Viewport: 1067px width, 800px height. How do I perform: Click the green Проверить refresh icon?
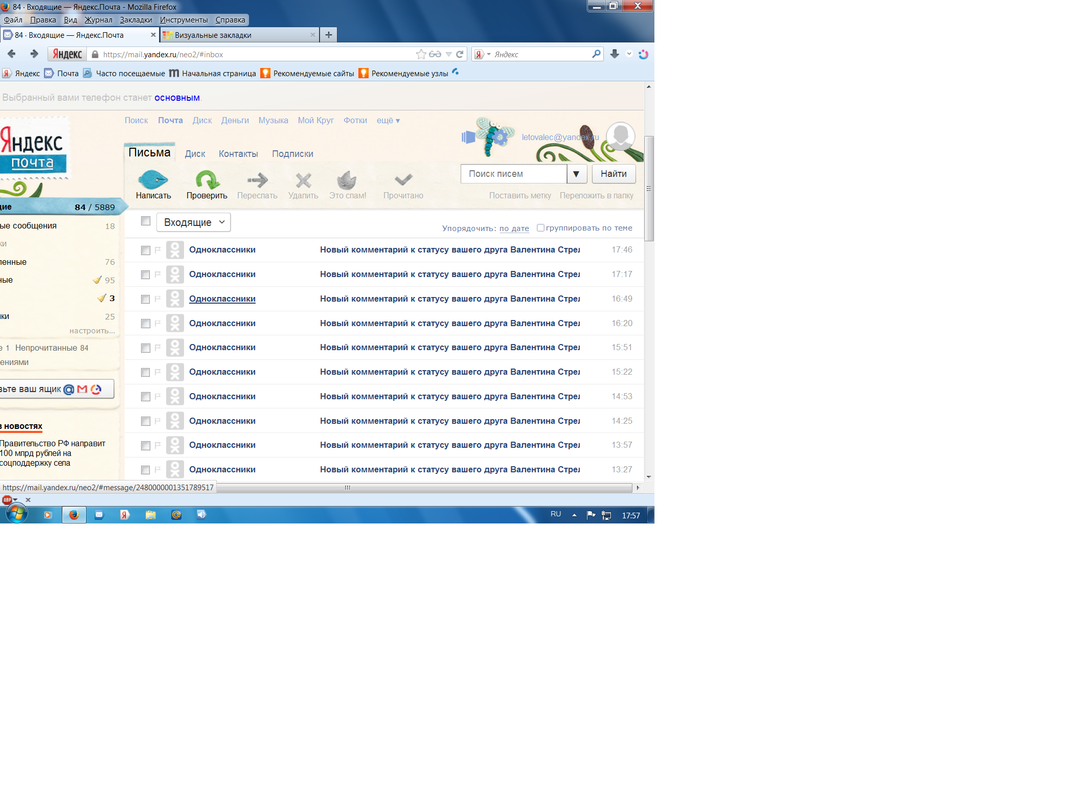point(207,180)
